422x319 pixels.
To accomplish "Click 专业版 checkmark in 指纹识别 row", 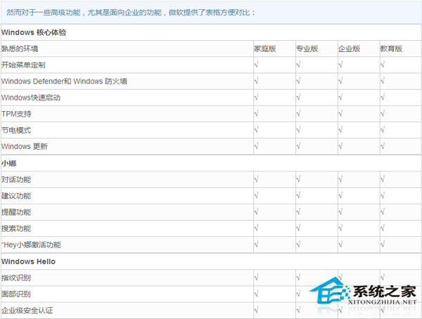I will click(x=298, y=278).
